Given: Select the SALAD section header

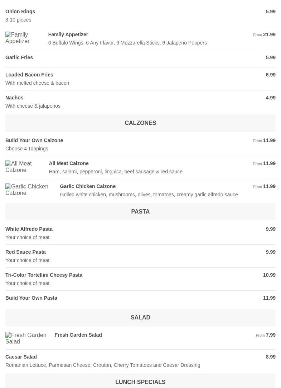Looking at the screenshot, I should pos(140,318).
